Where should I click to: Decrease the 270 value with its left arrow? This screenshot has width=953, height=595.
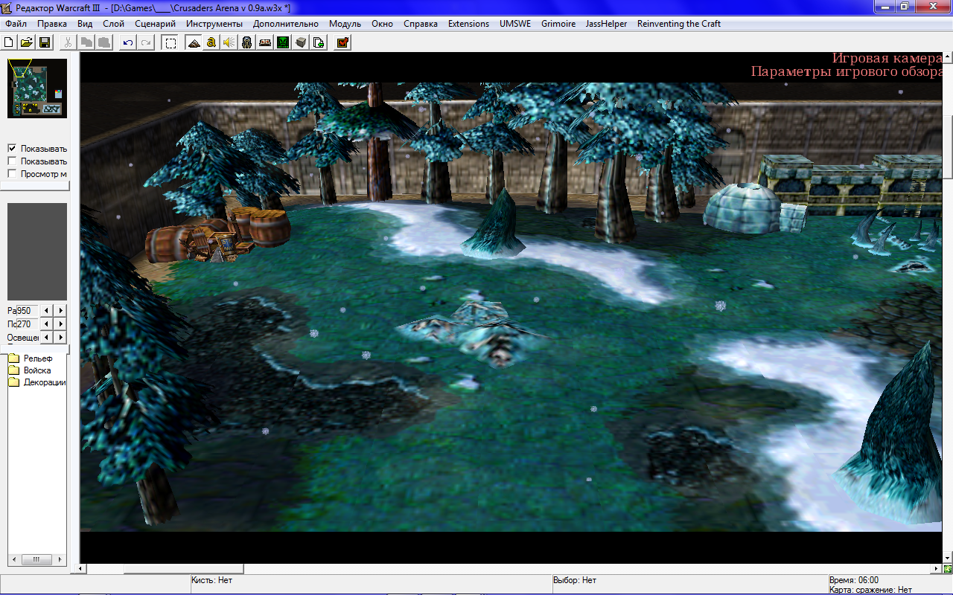click(x=47, y=324)
